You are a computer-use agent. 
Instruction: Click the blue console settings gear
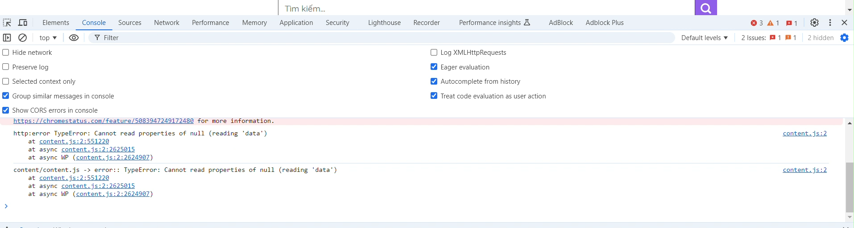[844, 38]
